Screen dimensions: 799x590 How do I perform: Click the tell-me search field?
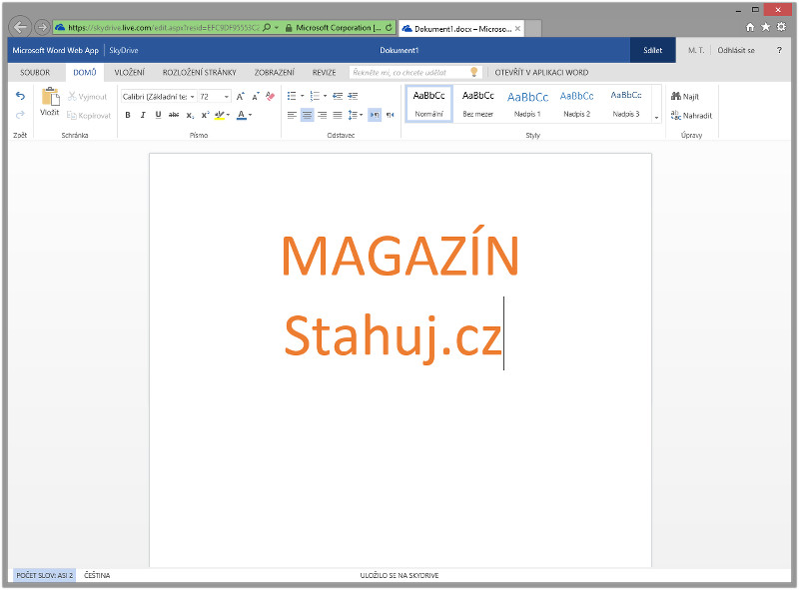tap(415, 72)
